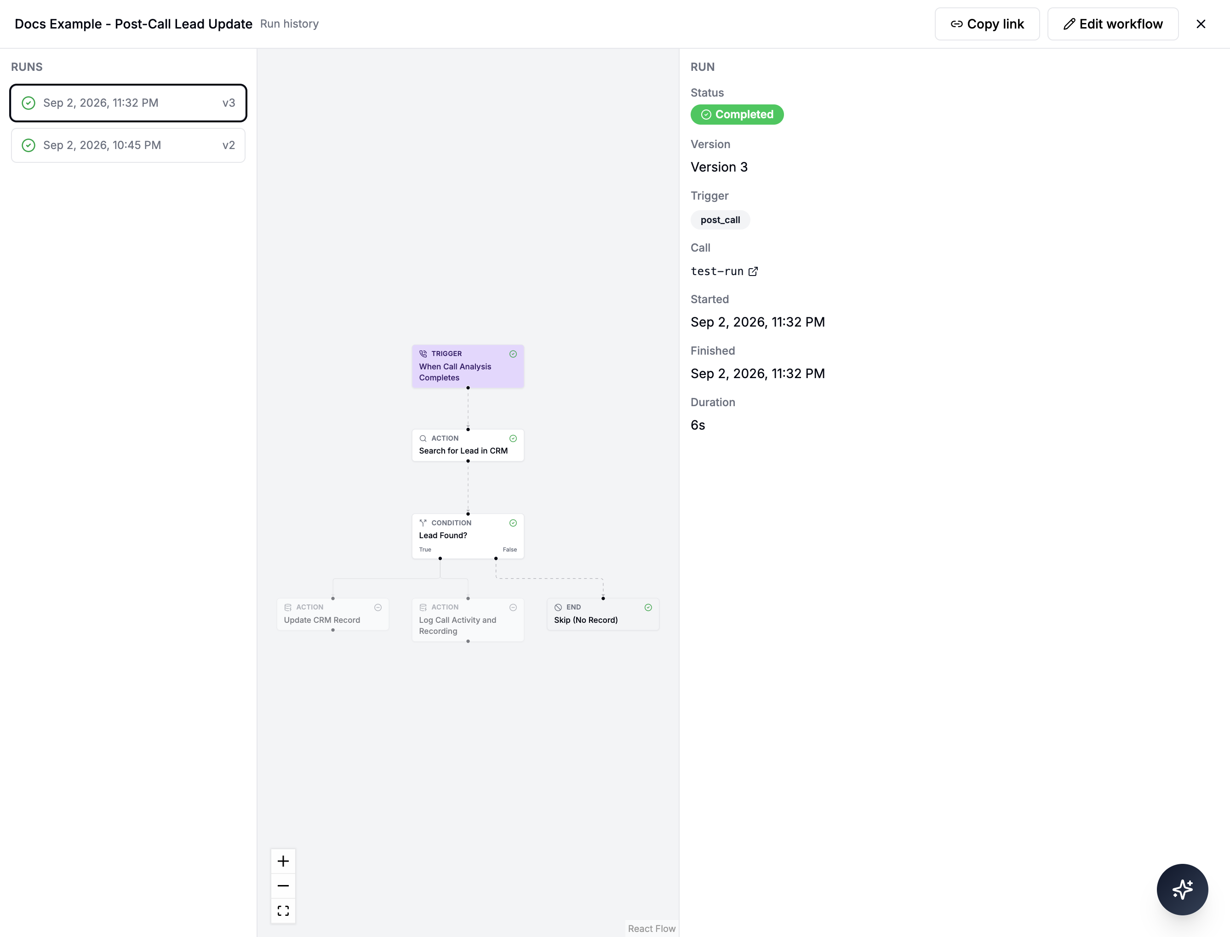Image resolution: width=1230 pixels, height=937 pixels.
Task: Click the branch icon on the Condition node
Action: pos(423,523)
